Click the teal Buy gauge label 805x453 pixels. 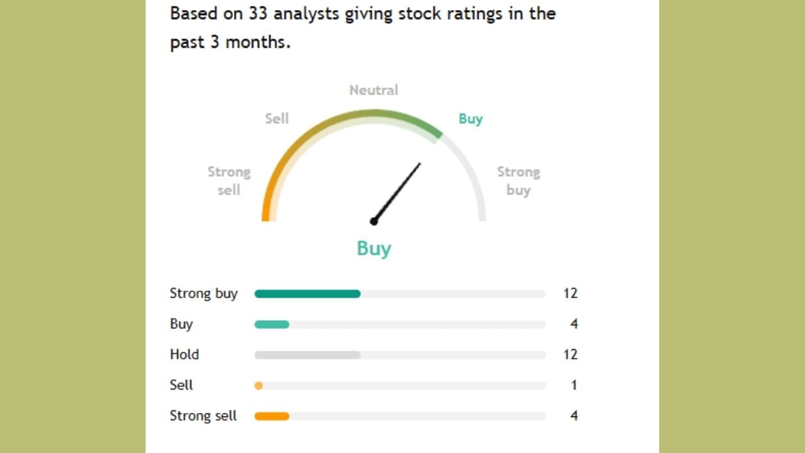(470, 119)
